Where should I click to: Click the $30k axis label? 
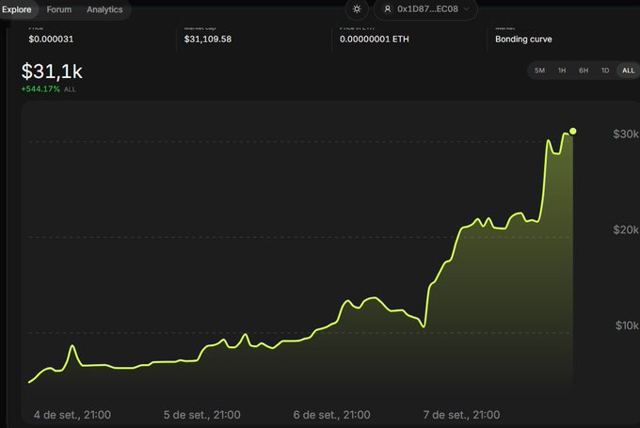click(x=626, y=134)
